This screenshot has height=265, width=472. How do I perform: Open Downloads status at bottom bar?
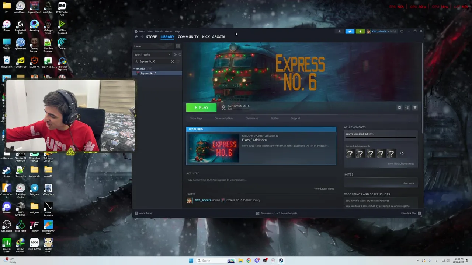tap(277, 213)
